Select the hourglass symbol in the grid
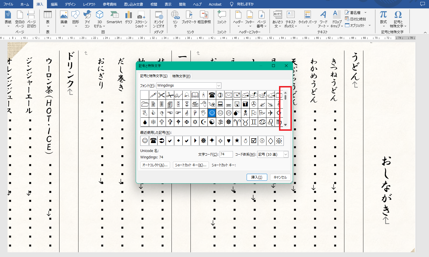The image size is (429, 257). (187, 104)
